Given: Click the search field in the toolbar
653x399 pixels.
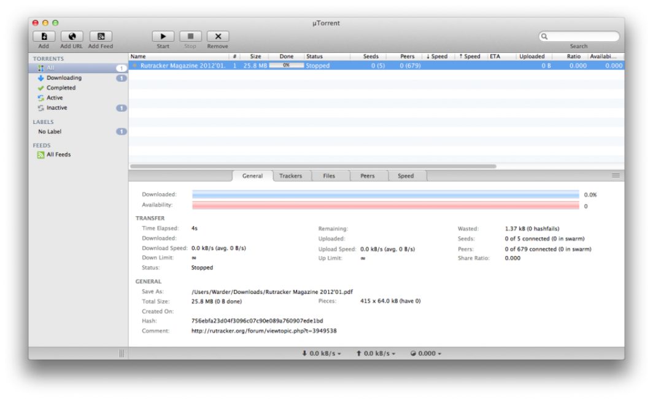Looking at the screenshot, I should pyautogui.click(x=579, y=37).
